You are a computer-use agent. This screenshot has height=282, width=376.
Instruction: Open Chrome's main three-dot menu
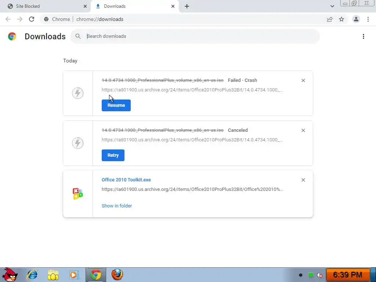point(368,19)
